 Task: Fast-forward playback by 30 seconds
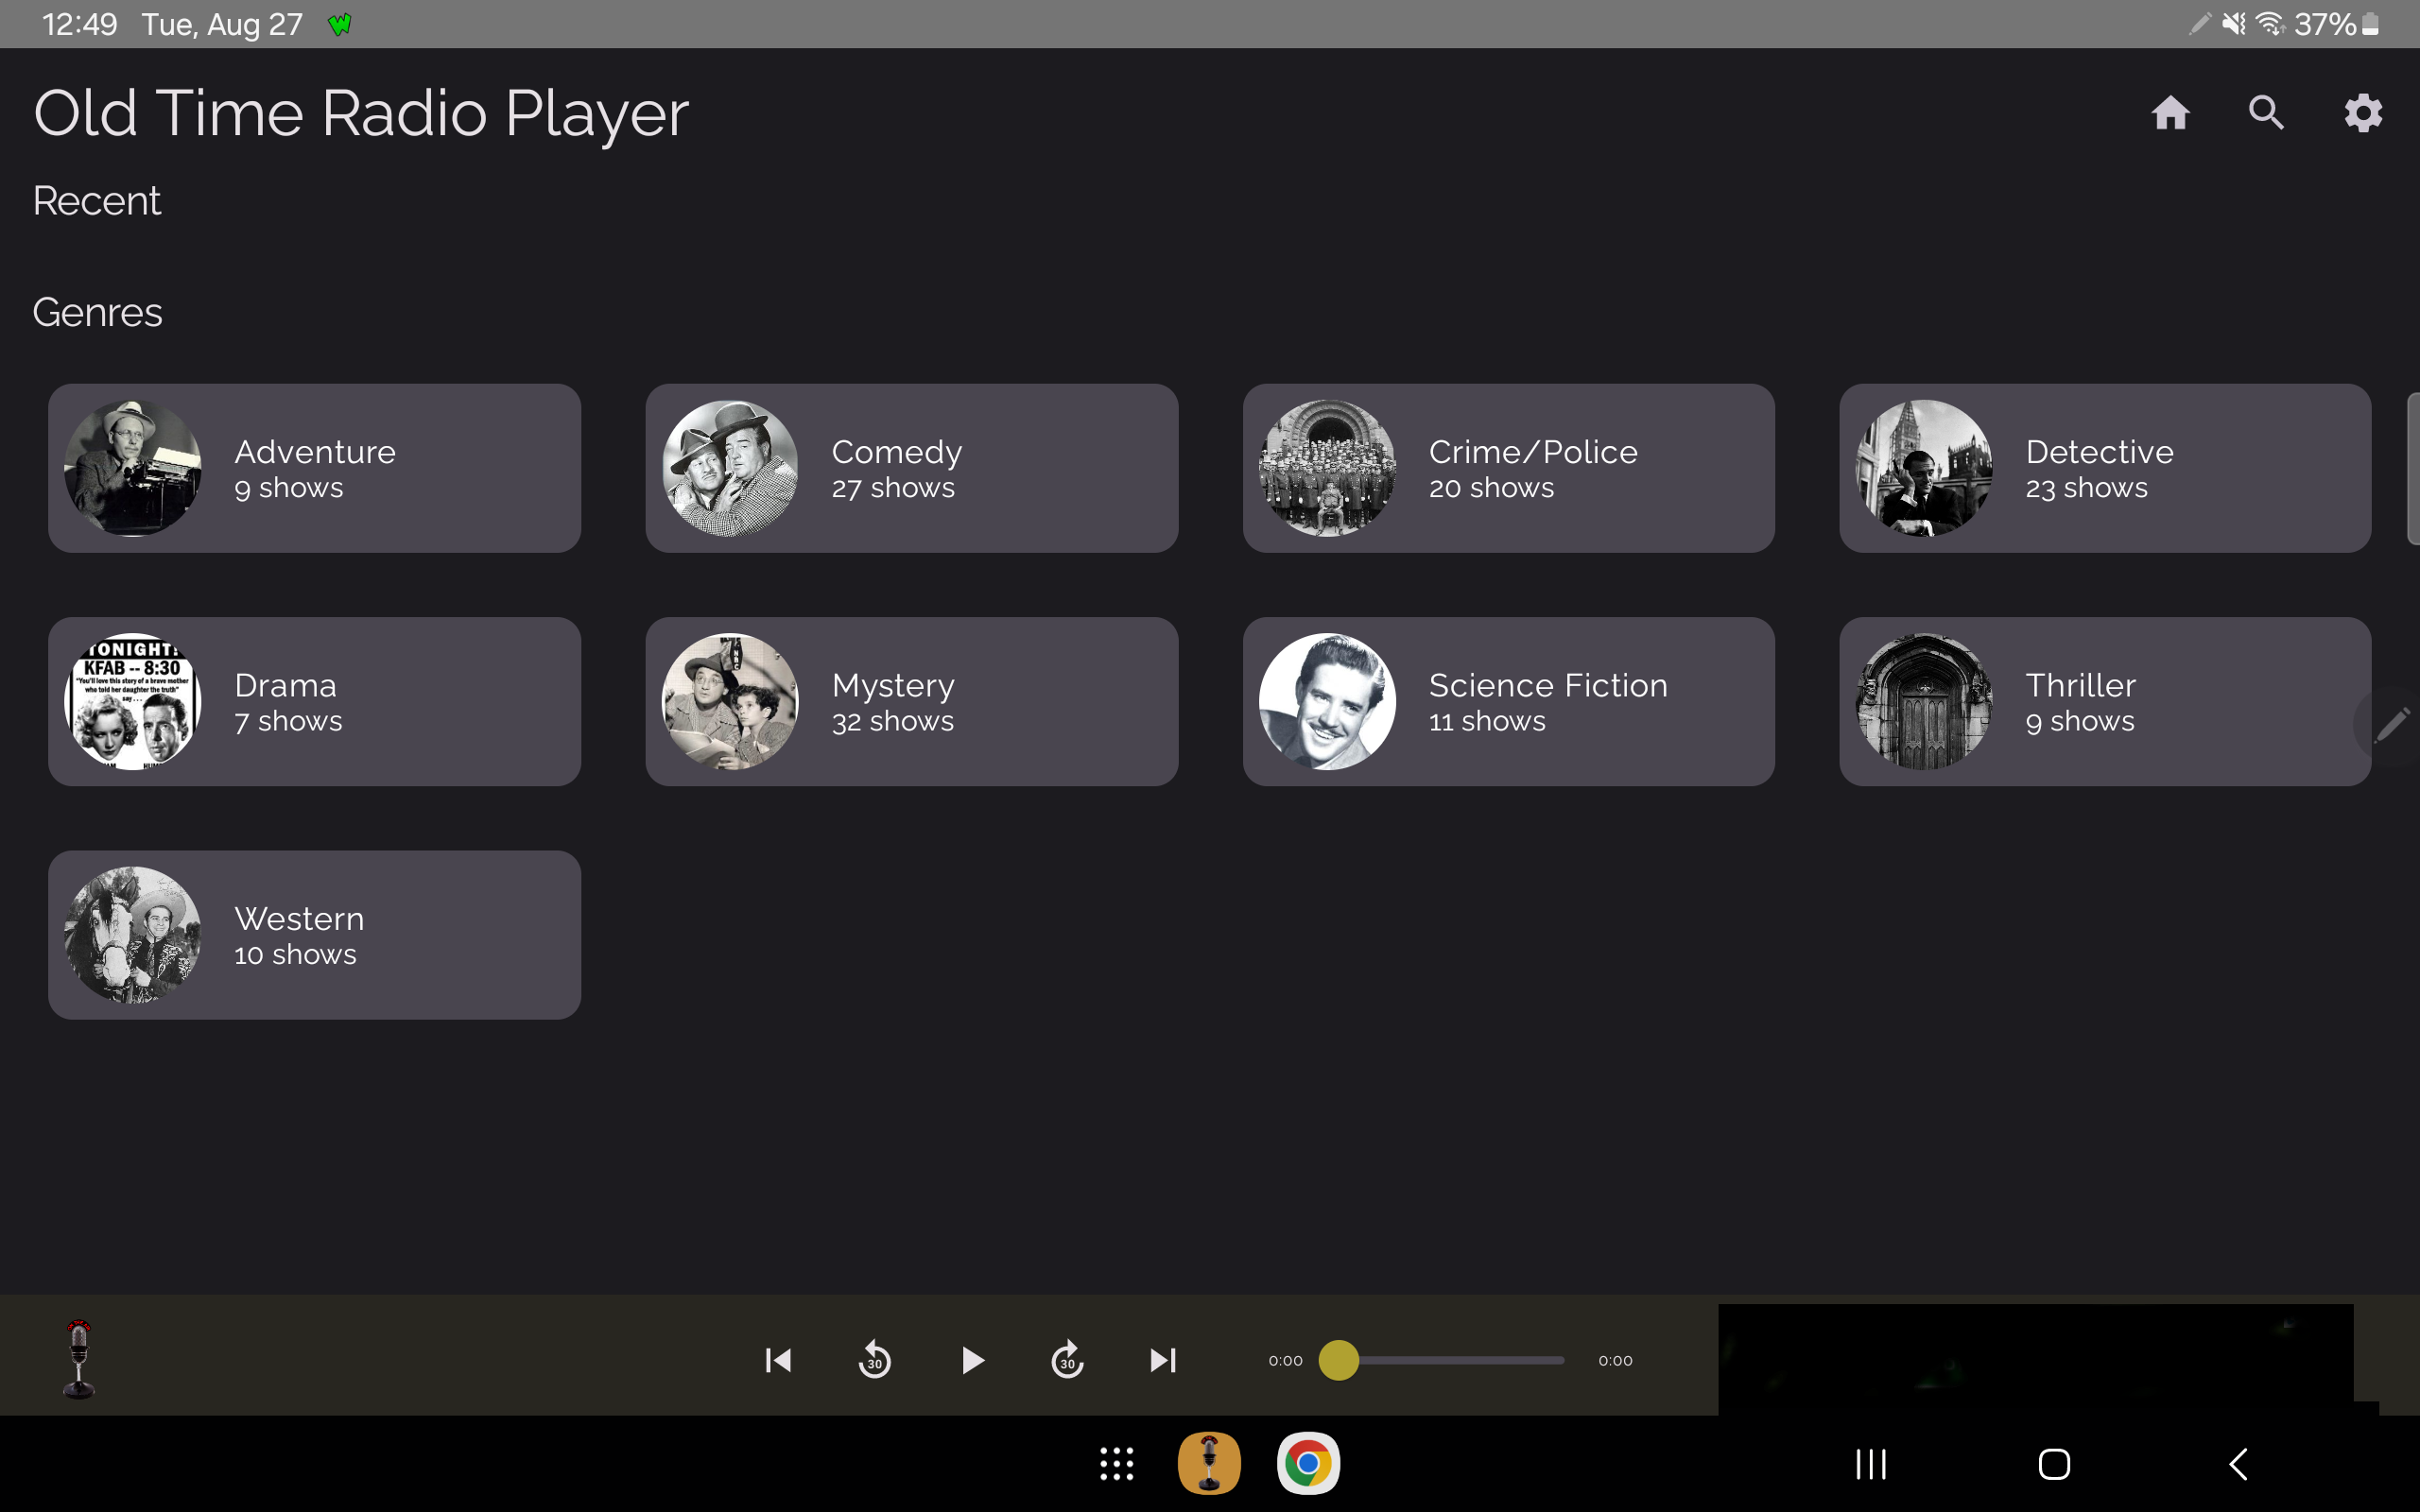(x=1067, y=1360)
